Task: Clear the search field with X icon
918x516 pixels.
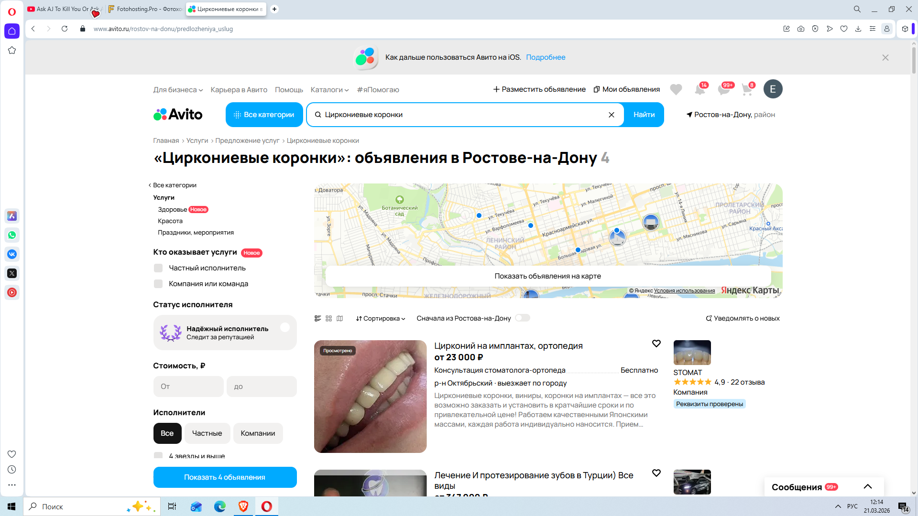Action: [611, 115]
